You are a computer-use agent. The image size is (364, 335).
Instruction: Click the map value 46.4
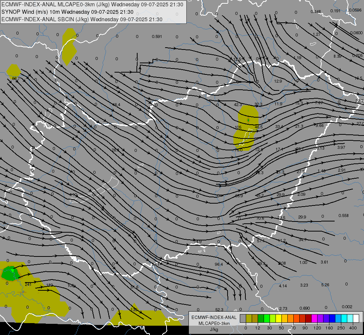[x=116, y=105]
